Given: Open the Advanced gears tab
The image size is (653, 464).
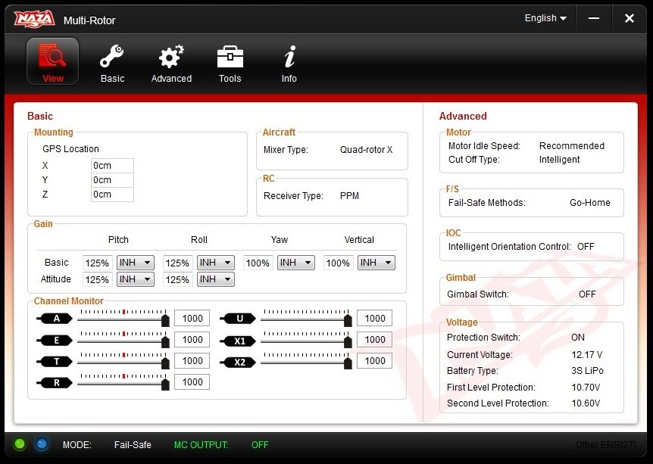Looking at the screenshot, I should [171, 64].
